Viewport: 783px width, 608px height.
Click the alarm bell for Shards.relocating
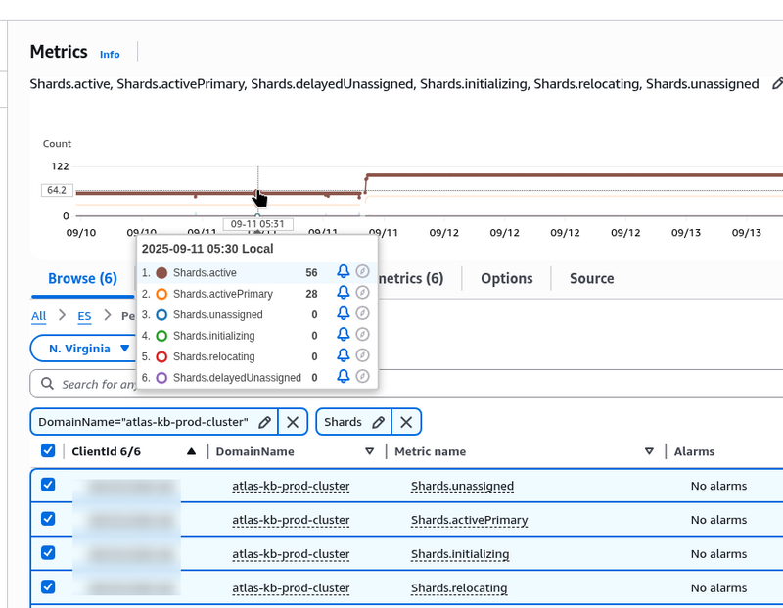[x=343, y=356]
